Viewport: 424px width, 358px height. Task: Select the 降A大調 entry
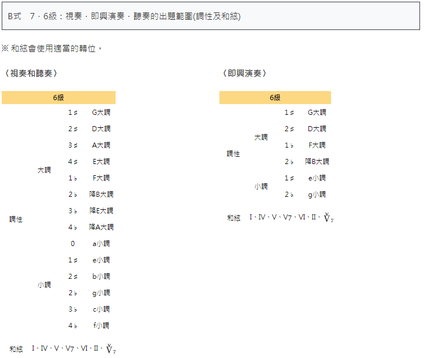[101, 227]
